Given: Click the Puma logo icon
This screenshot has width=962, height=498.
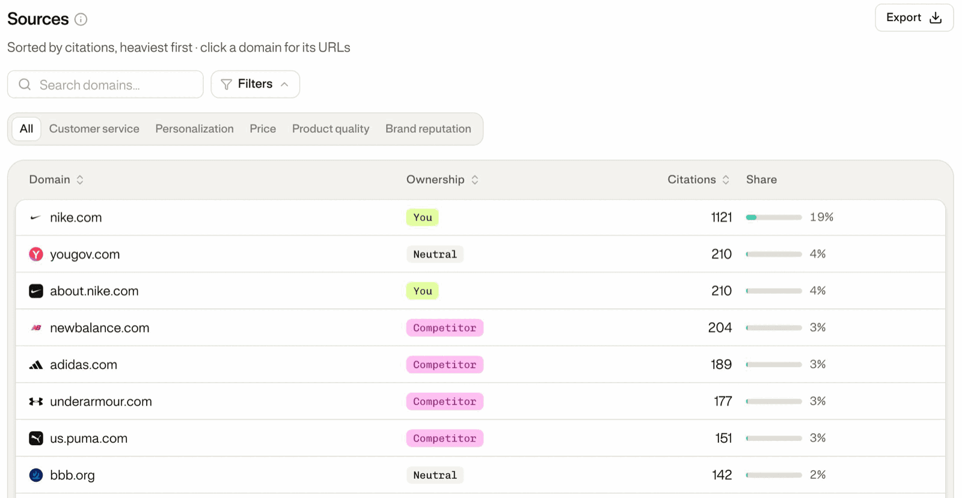Looking at the screenshot, I should point(36,439).
